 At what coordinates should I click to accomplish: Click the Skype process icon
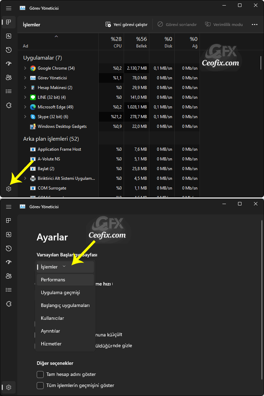coord(33,117)
